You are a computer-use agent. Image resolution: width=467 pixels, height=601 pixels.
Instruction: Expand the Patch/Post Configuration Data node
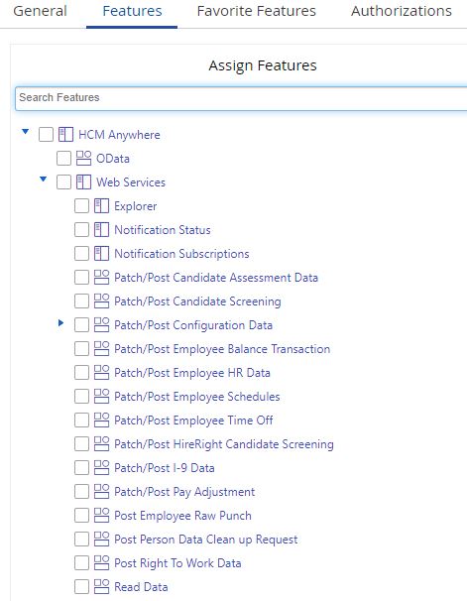click(x=60, y=322)
